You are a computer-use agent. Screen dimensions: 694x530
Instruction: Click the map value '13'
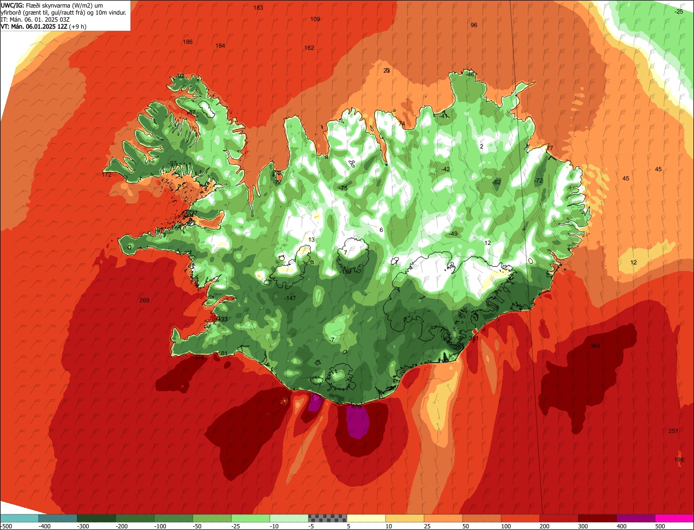pos(311,240)
